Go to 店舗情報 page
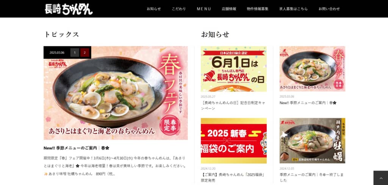388x185 pixels. click(x=229, y=9)
